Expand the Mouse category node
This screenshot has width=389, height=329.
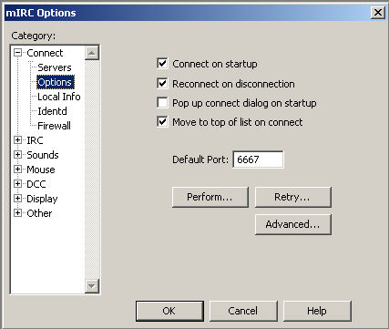pyautogui.click(x=17, y=170)
